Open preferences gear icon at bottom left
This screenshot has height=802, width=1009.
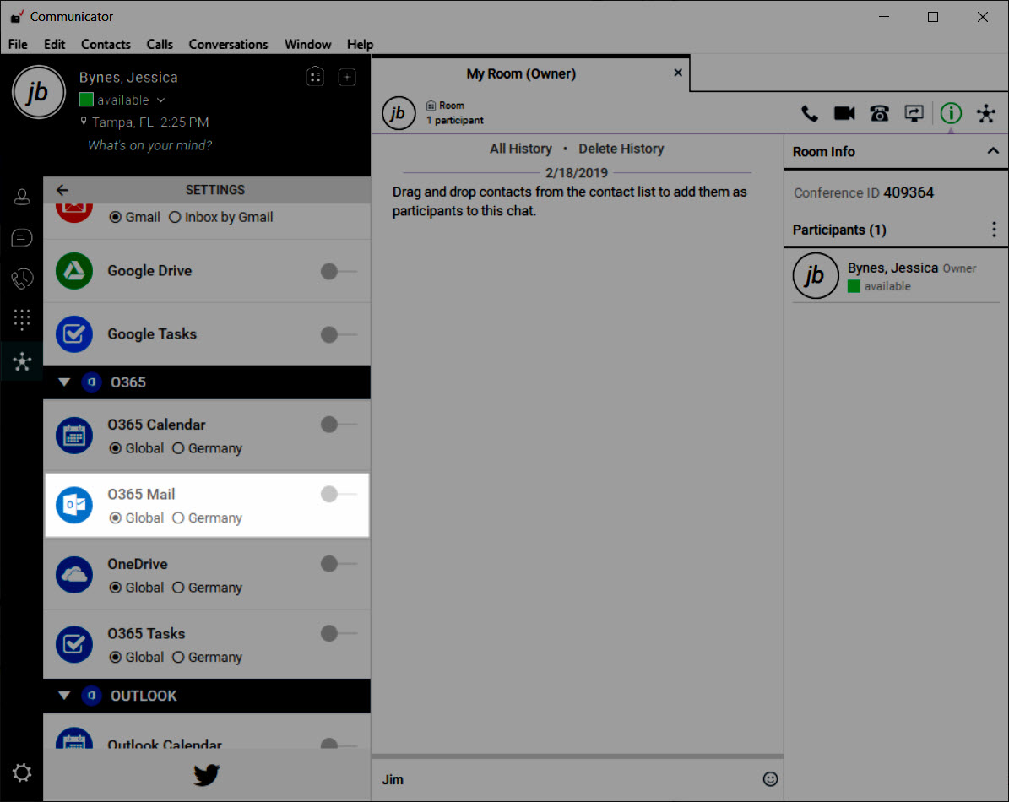tap(22, 772)
